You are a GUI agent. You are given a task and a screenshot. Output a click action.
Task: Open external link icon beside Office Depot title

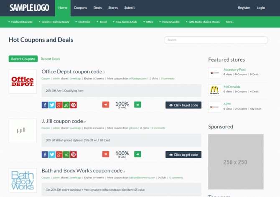(104, 72)
